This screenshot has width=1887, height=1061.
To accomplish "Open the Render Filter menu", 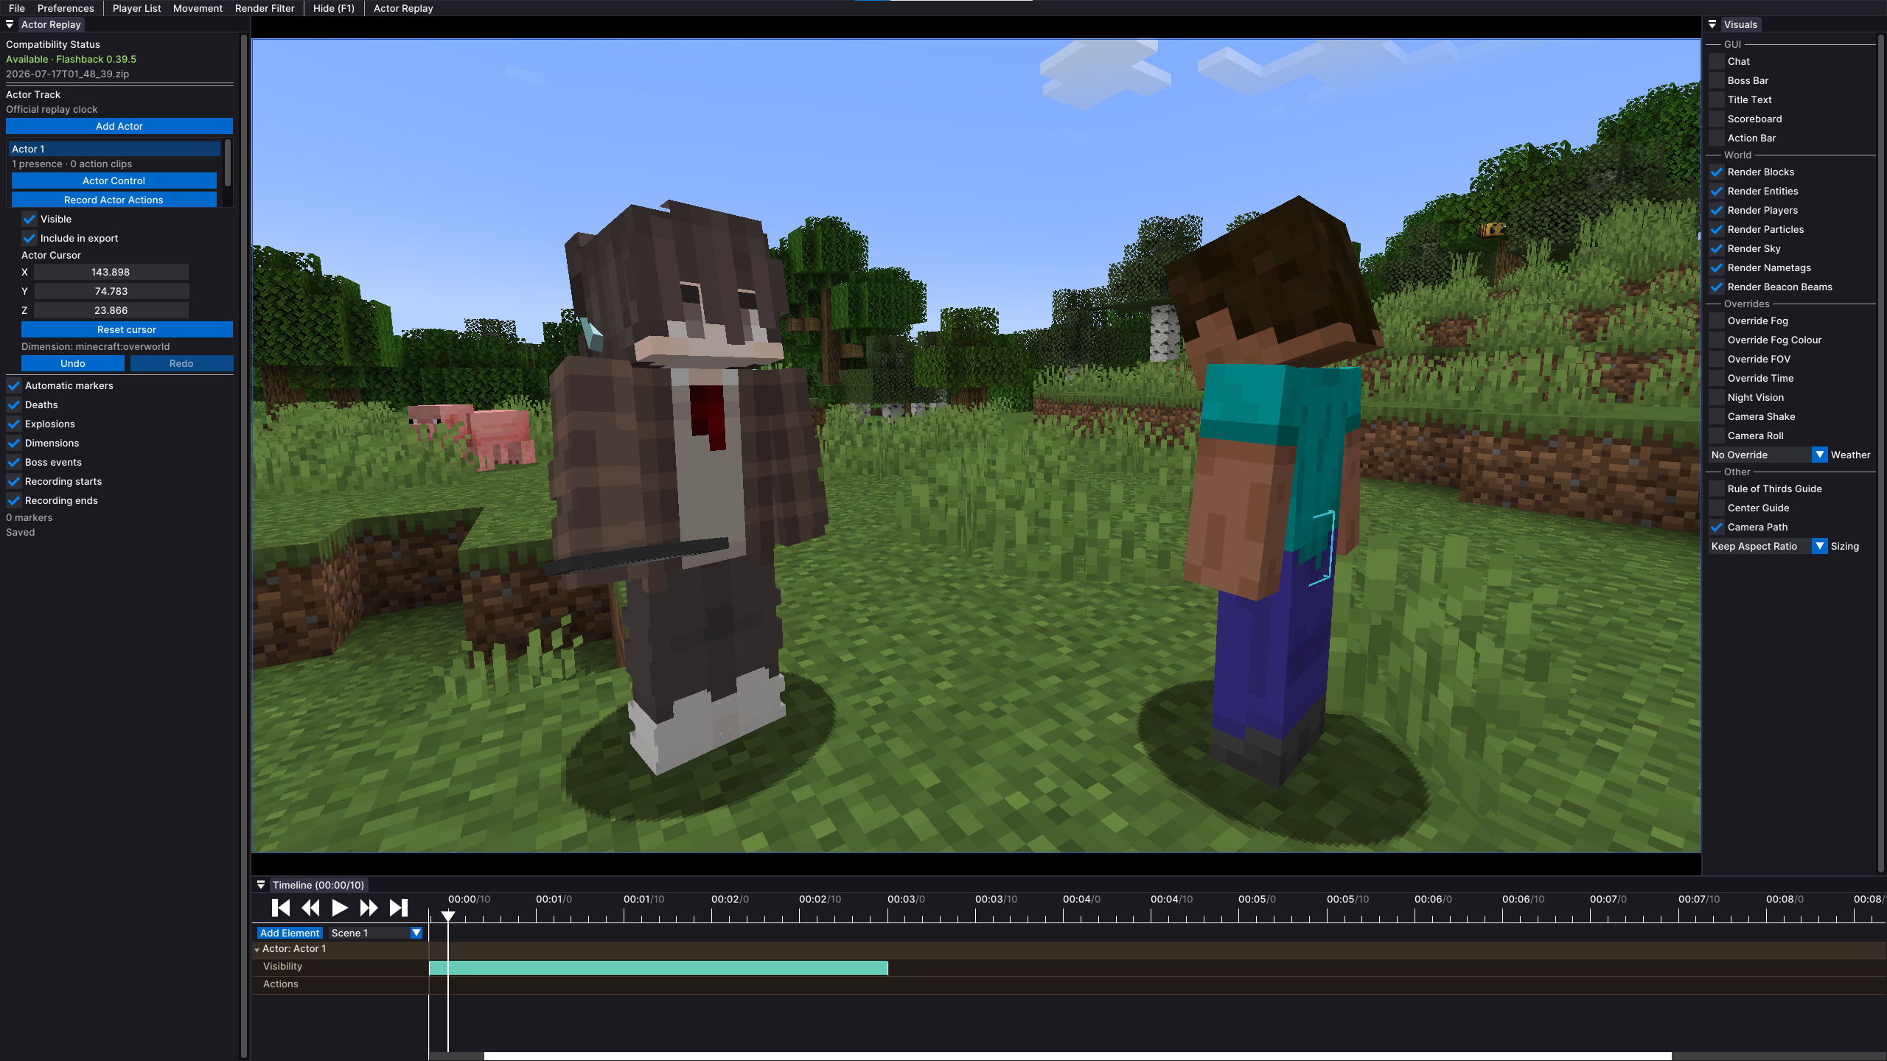I will (265, 8).
